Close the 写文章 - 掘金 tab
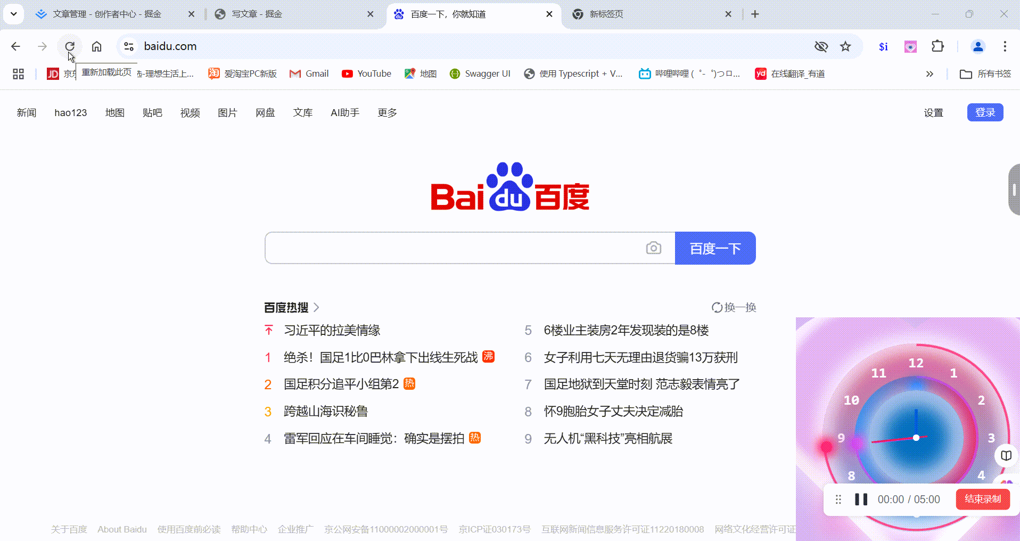The image size is (1020, 541). tap(371, 14)
